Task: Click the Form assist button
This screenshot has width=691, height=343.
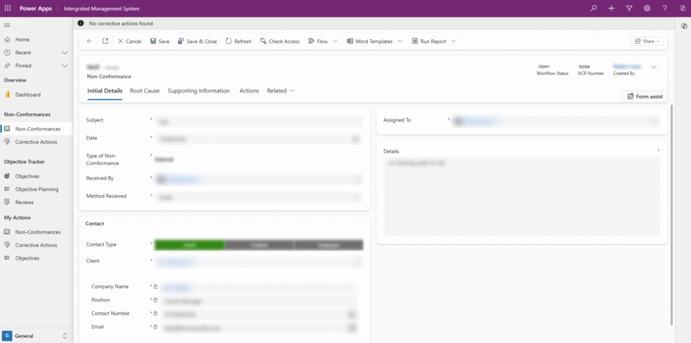Action: tap(644, 97)
